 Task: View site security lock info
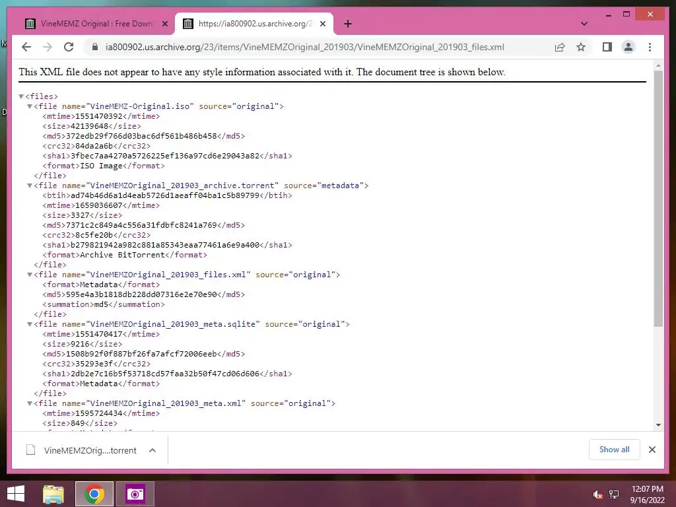[95, 47]
